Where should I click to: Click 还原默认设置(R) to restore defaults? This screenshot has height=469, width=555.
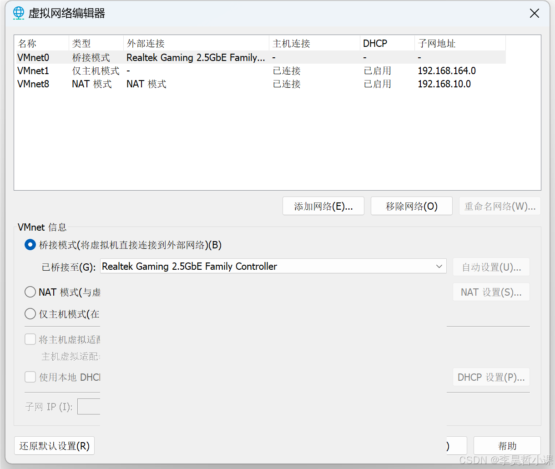54,445
